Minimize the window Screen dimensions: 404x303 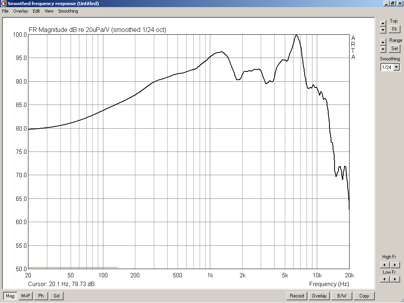386,3
